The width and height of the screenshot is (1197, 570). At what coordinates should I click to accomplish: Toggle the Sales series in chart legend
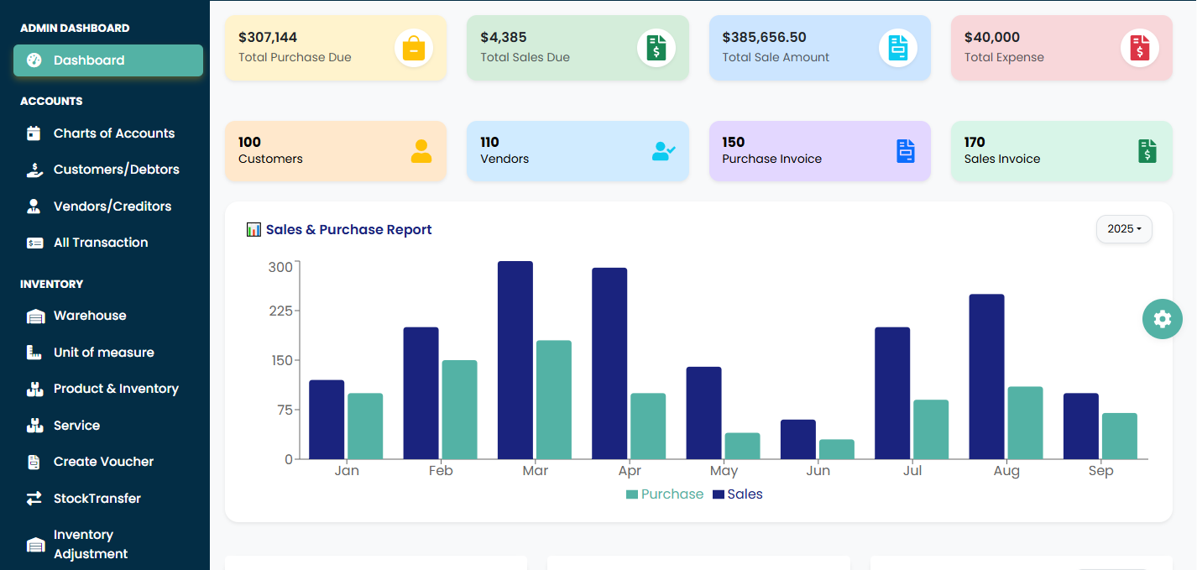(x=738, y=494)
